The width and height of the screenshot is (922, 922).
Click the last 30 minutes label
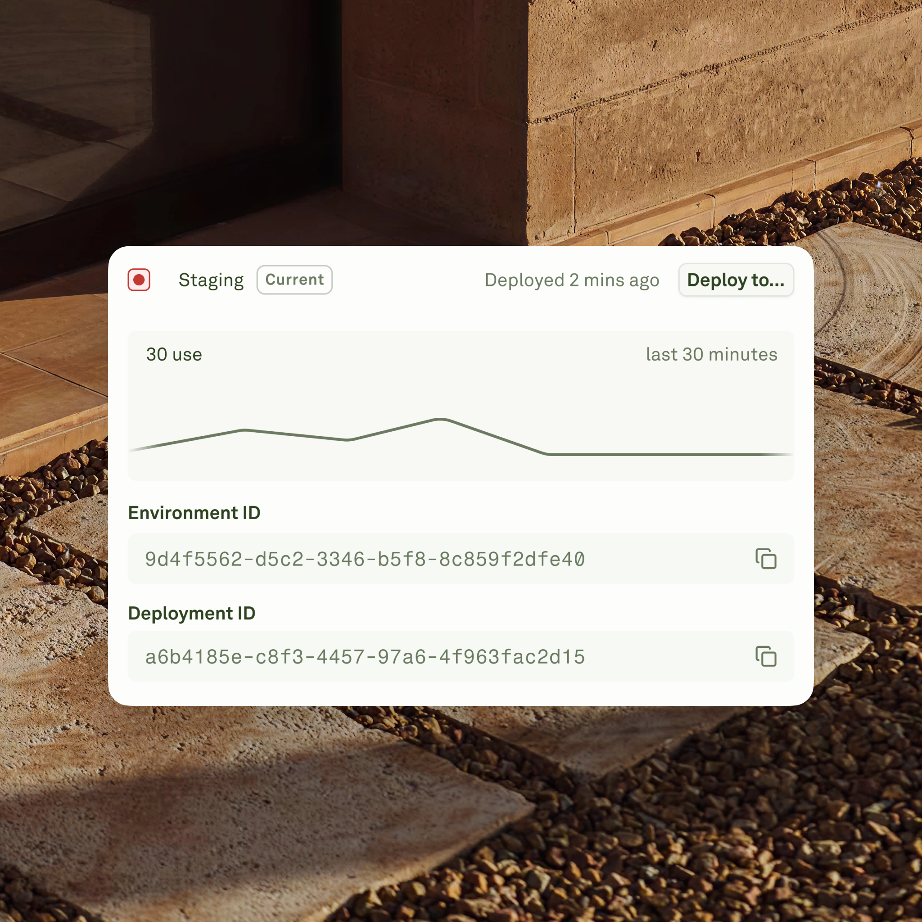(x=712, y=355)
